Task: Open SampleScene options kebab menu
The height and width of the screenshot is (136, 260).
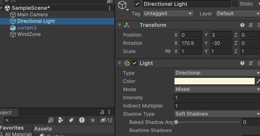Action: click(x=109, y=8)
